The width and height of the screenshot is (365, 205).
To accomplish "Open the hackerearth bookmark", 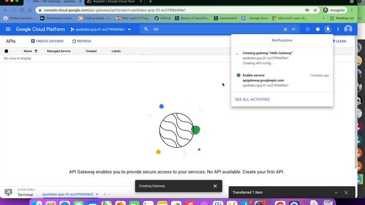I will click(x=225, y=18).
